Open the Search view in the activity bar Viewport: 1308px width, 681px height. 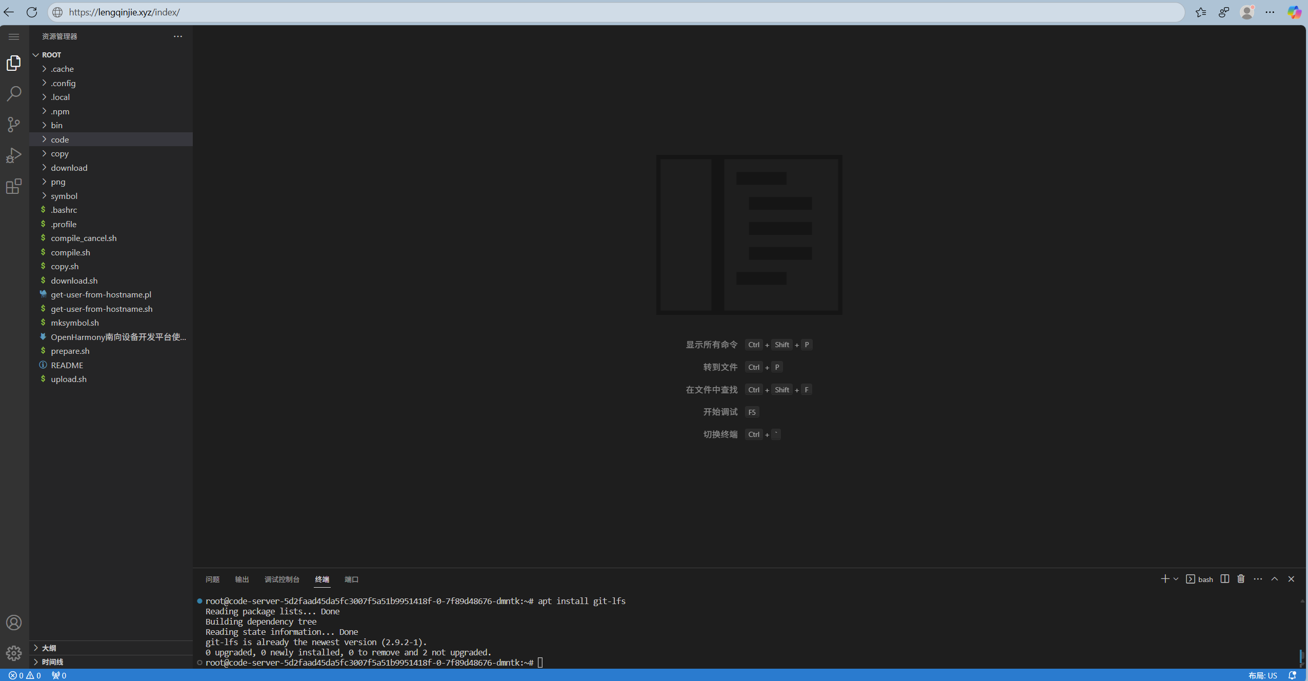[14, 93]
